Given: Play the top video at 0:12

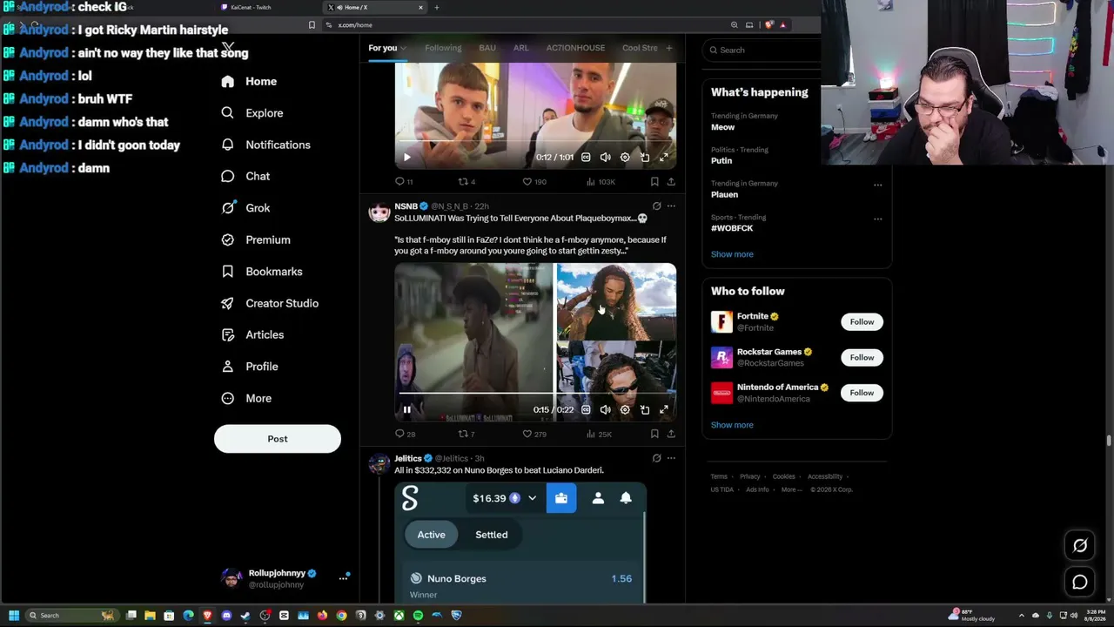Looking at the screenshot, I should point(406,158).
